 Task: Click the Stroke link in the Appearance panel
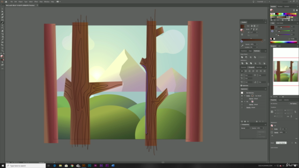point(248,96)
